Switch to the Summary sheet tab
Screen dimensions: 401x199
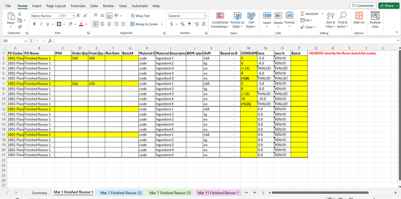click(x=39, y=193)
